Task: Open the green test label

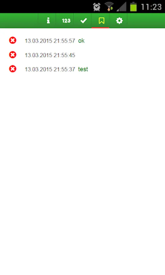Action: tap(83, 69)
